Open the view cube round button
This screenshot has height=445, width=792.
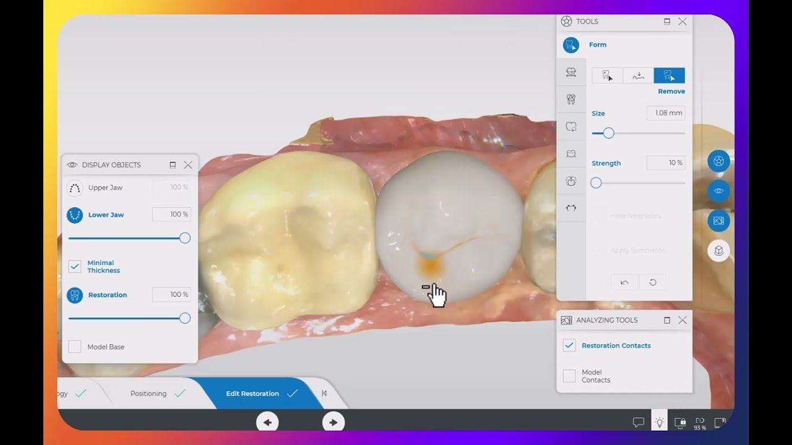point(718,250)
